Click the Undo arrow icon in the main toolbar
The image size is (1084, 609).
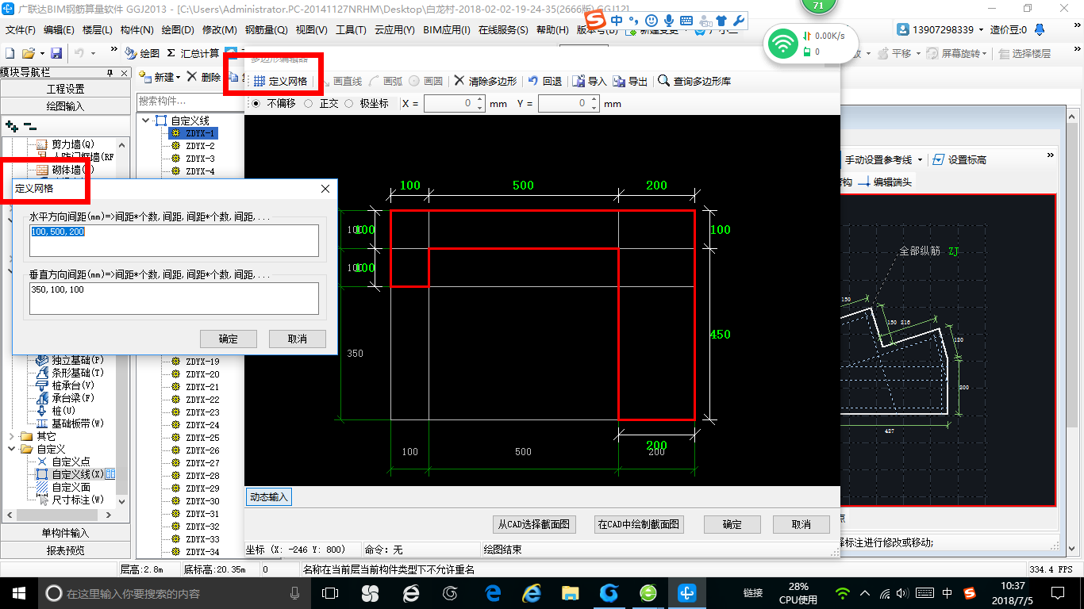pos(79,53)
